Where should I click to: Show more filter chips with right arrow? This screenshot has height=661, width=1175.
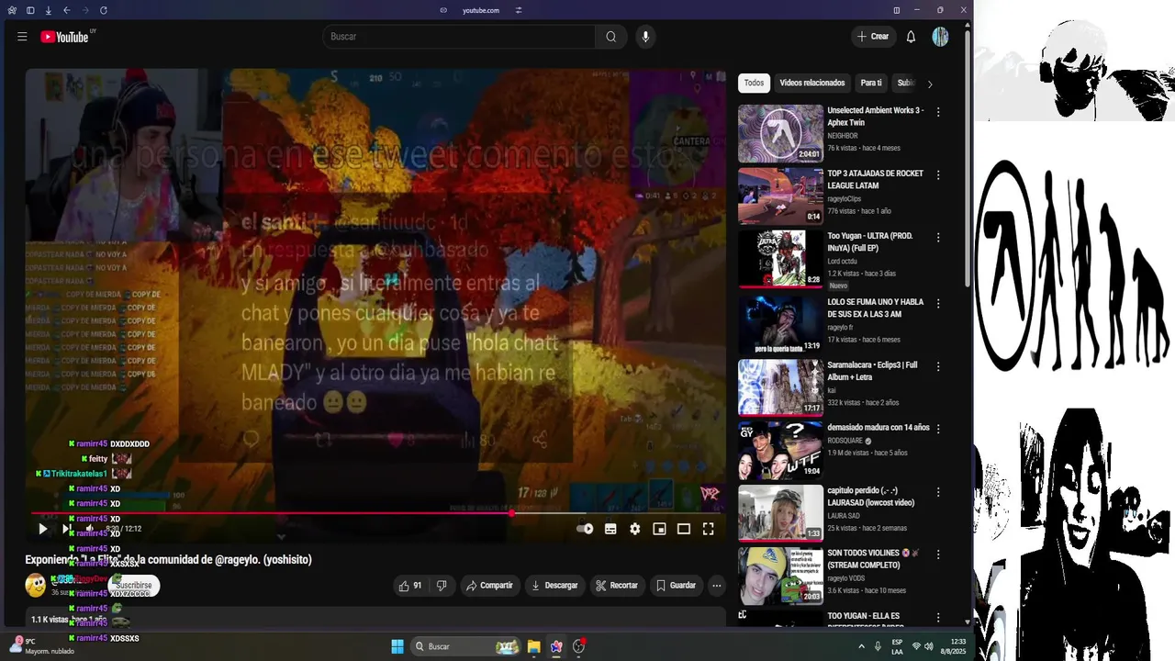[930, 84]
